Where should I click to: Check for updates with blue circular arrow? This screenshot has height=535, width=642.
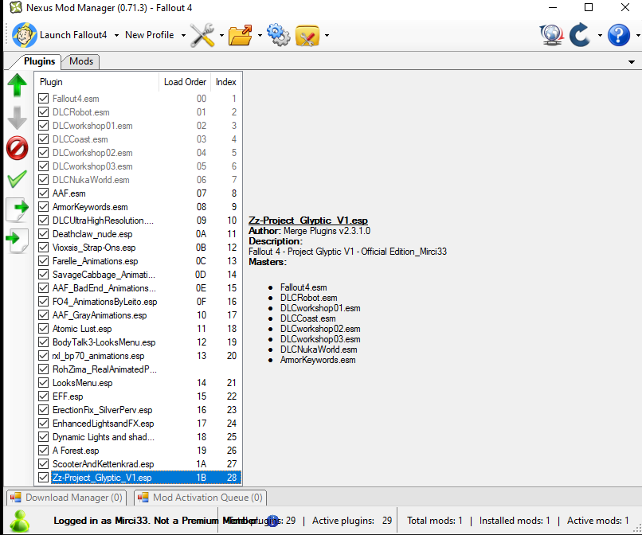pos(581,35)
